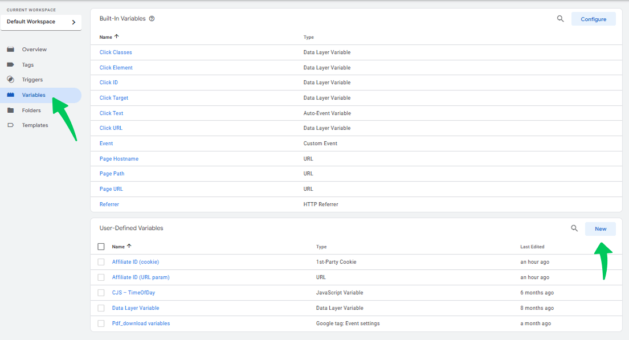Viewport: 629px width, 340px height.
Task: Click the Triggers target icon in sidebar
Action: click(10, 80)
